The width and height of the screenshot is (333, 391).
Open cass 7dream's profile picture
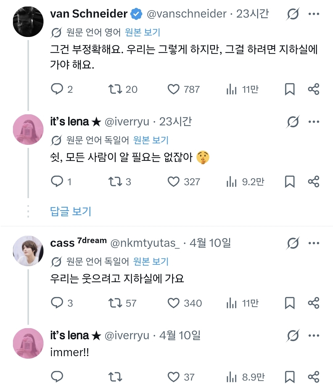pyautogui.click(x=28, y=251)
